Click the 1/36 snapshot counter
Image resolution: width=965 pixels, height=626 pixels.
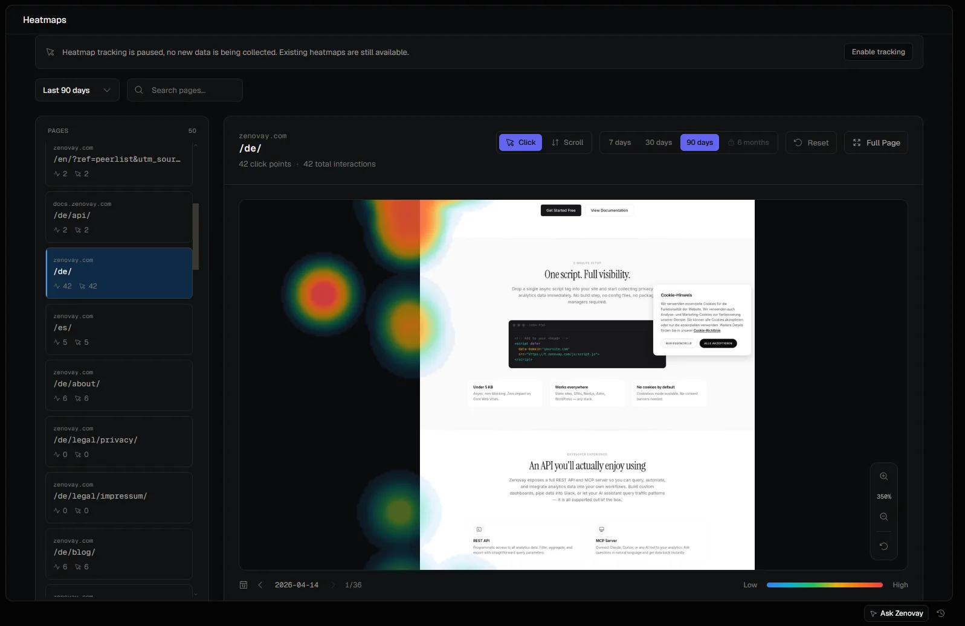pyautogui.click(x=353, y=585)
